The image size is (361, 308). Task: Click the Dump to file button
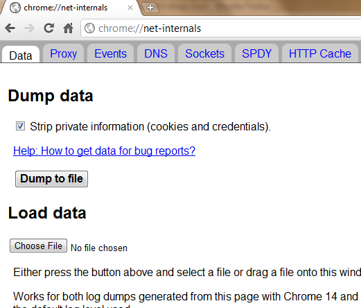(51, 179)
